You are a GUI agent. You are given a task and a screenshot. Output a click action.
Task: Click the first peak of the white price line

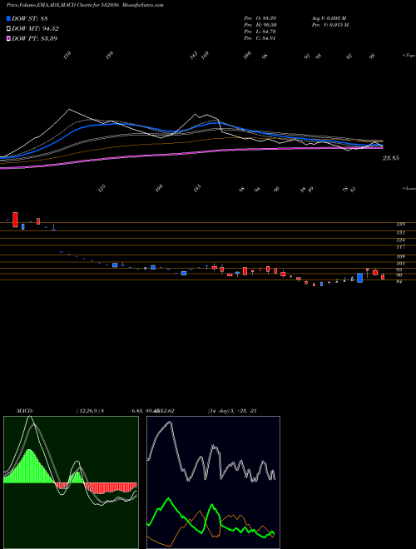tap(69, 110)
